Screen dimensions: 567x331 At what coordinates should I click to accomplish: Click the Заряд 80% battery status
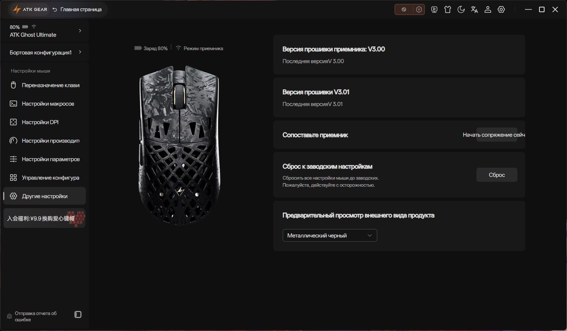(151, 48)
